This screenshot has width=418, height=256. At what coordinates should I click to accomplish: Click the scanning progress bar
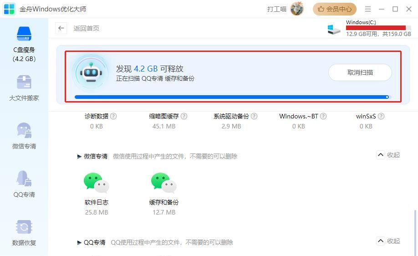(x=233, y=97)
